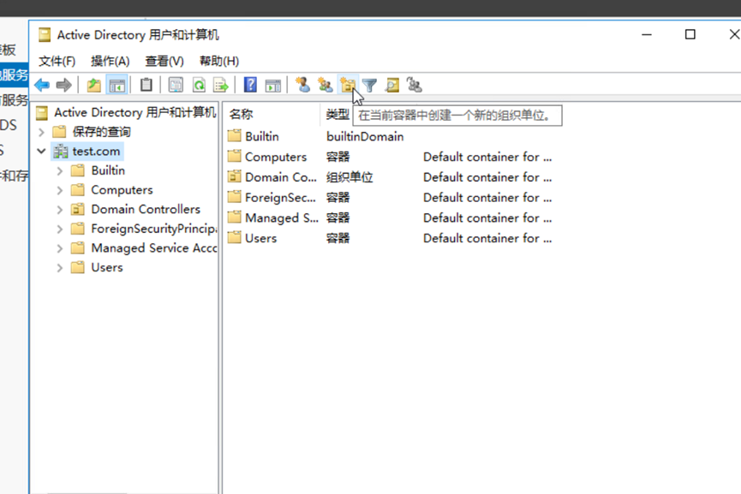741x494 pixels.
Task: Create a new group in current container
Action: pos(325,85)
